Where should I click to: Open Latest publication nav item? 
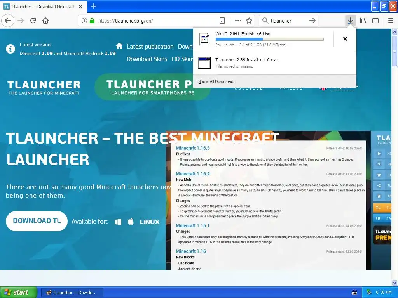tap(150, 47)
